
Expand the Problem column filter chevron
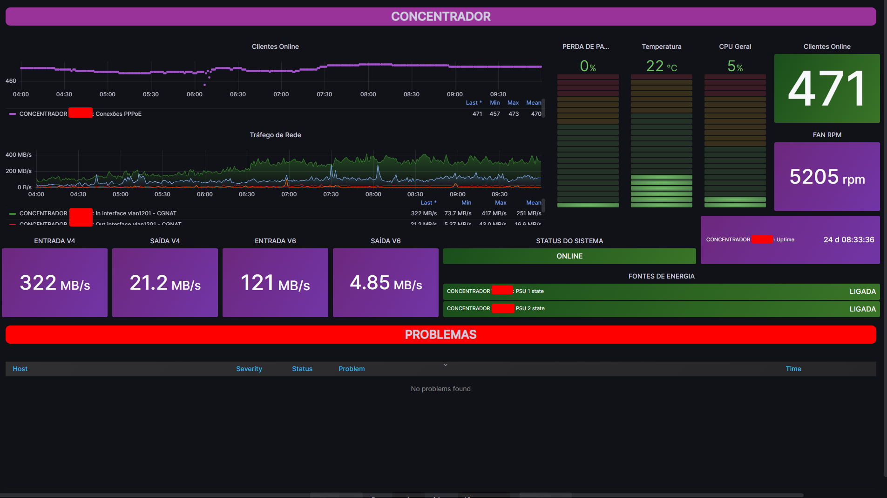pyautogui.click(x=446, y=365)
